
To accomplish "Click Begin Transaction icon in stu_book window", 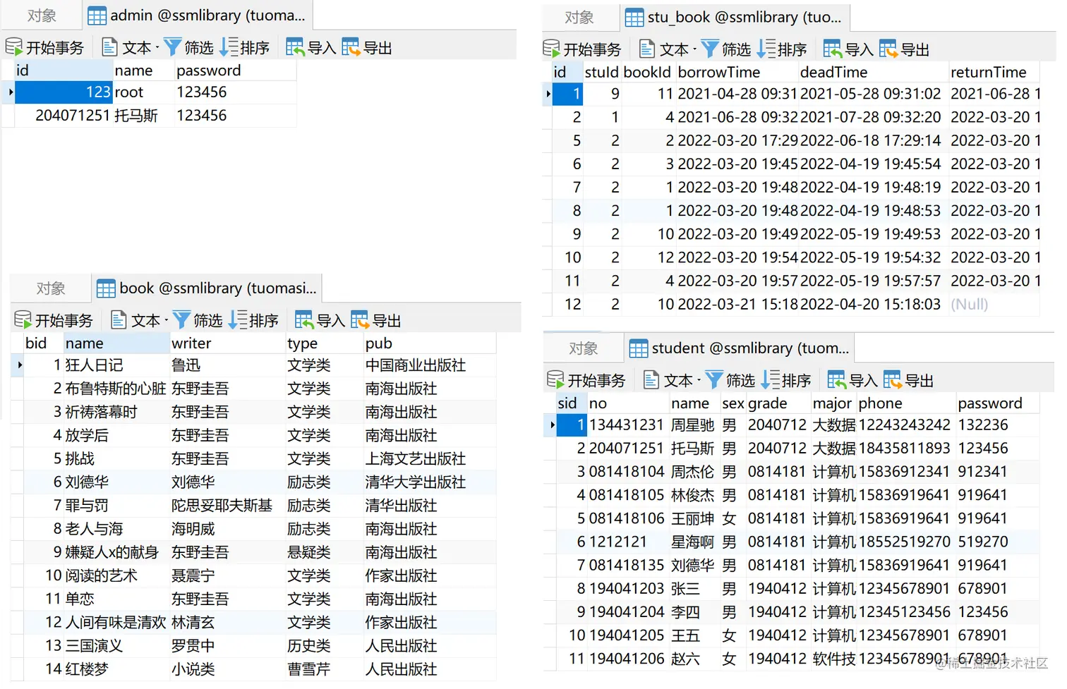I will (x=552, y=49).
